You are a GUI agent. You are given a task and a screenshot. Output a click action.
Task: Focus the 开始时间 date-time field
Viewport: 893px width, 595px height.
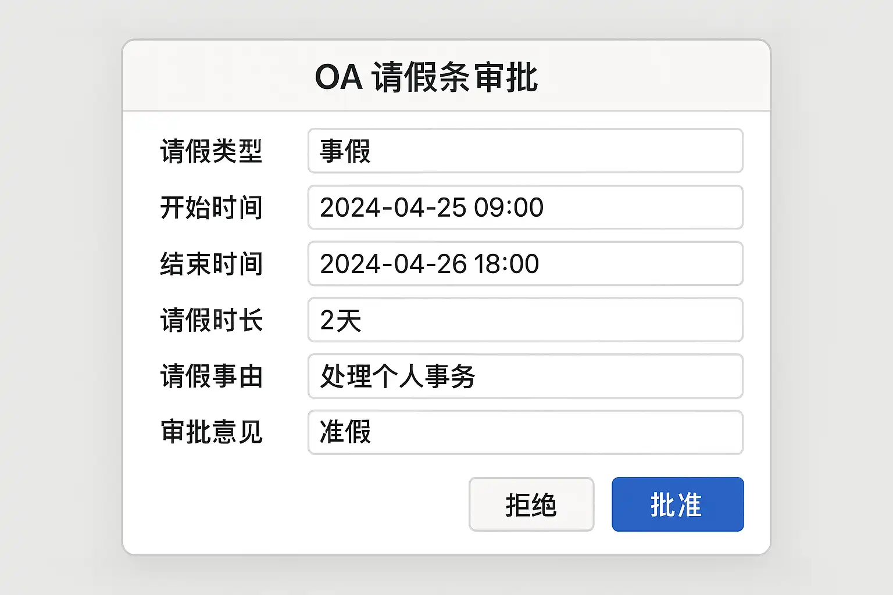(525, 207)
